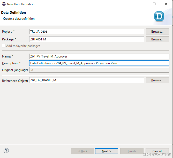Tick Add to favorite packages checkbox
This screenshot has height=158, width=173.
4,46
